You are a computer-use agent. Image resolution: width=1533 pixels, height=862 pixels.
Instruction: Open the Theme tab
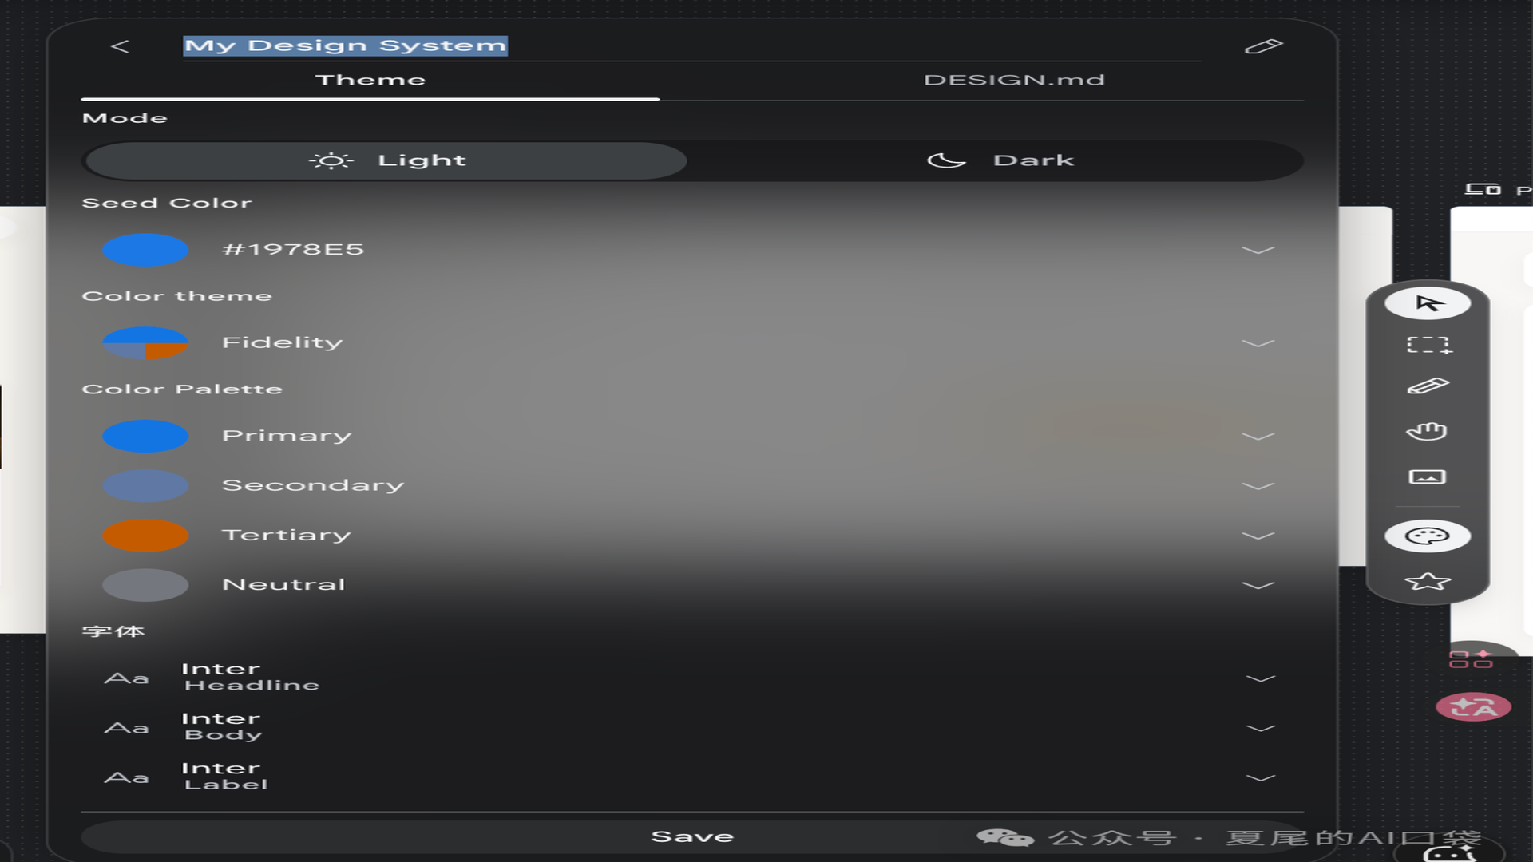[x=370, y=80]
